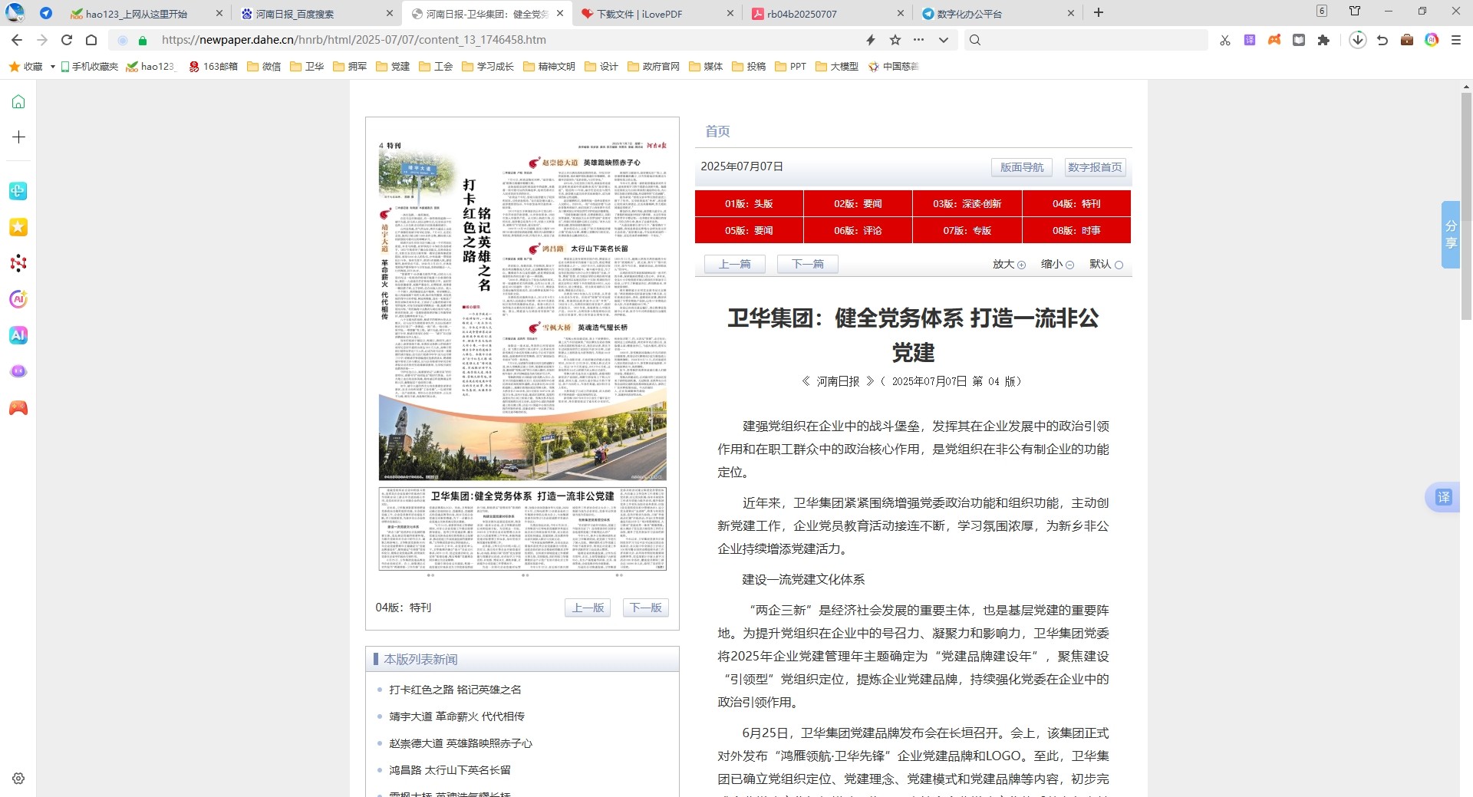Open the extensions puzzle icon
The width and height of the screenshot is (1473, 797).
[1323, 40]
